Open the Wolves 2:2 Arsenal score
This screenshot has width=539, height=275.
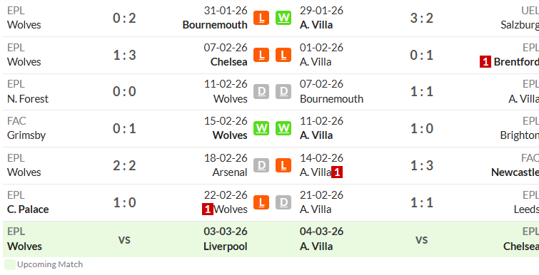pos(124,165)
